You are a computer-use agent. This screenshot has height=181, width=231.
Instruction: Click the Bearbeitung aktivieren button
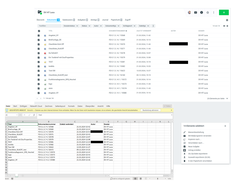click(x=151, y=110)
